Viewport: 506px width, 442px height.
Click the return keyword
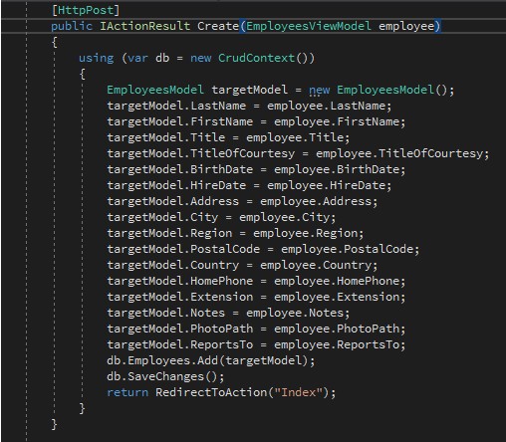(127, 392)
